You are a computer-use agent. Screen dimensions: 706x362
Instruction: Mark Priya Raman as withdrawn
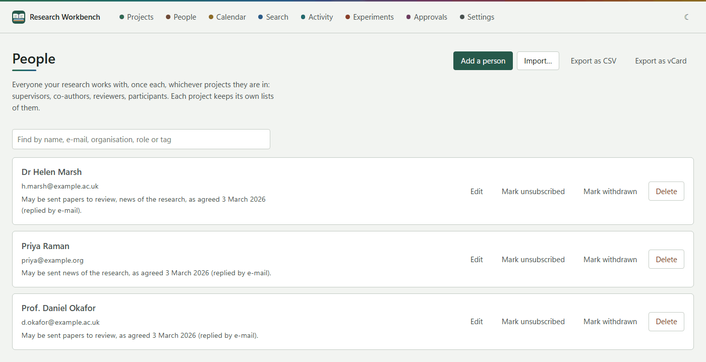[x=610, y=260]
